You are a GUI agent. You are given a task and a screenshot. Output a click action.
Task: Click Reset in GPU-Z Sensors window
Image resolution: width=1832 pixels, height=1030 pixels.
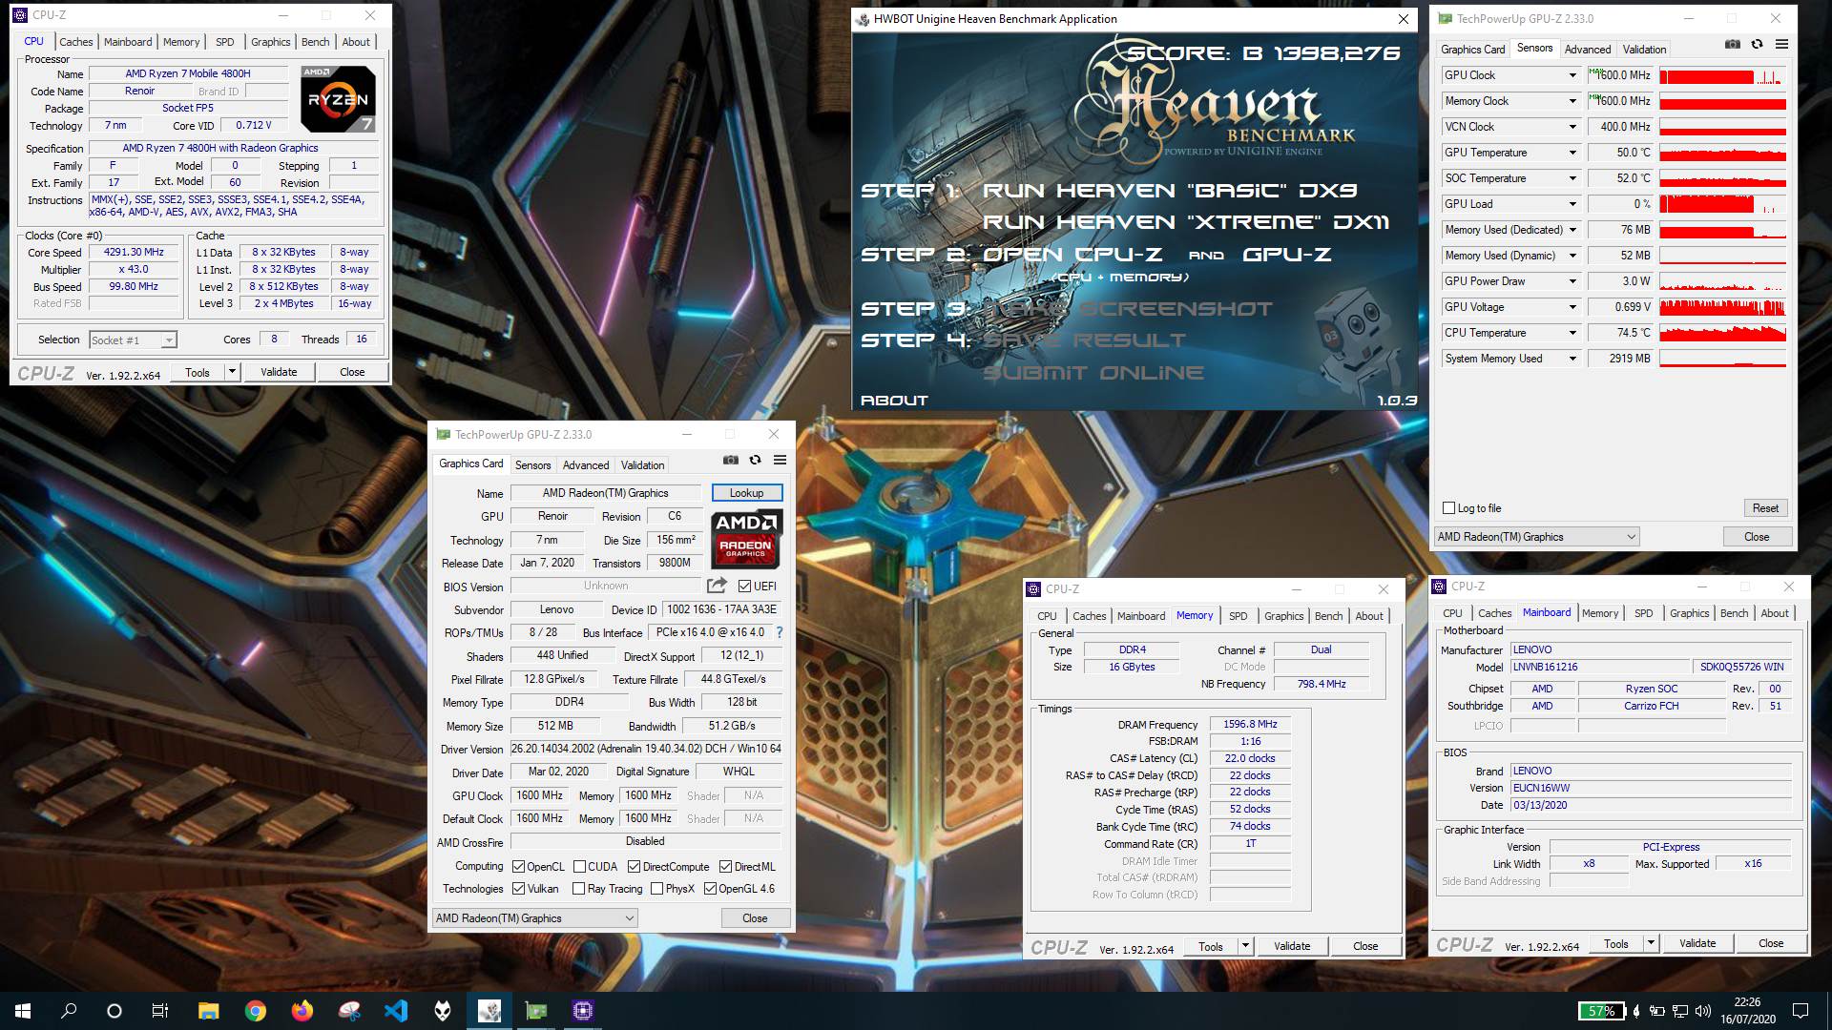[x=1765, y=508]
